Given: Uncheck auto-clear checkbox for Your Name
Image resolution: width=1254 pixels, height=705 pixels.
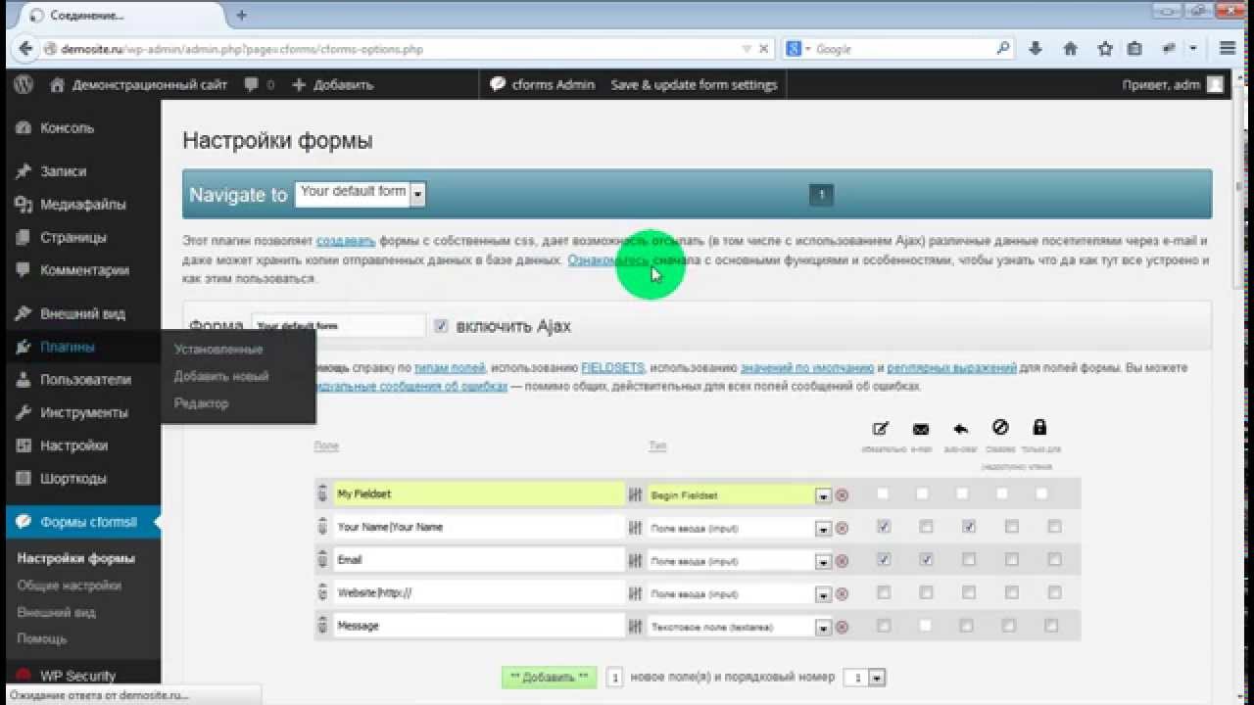Looking at the screenshot, I should 969,527.
